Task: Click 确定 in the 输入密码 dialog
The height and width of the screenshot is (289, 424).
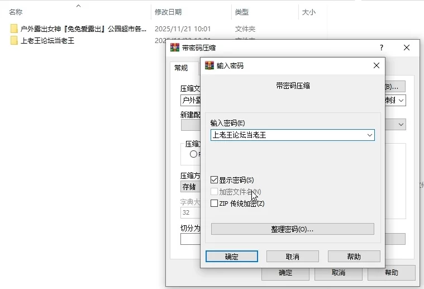Action: click(232, 257)
